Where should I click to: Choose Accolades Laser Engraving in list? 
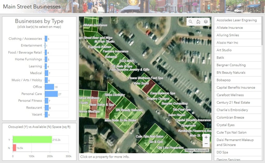(238, 20)
